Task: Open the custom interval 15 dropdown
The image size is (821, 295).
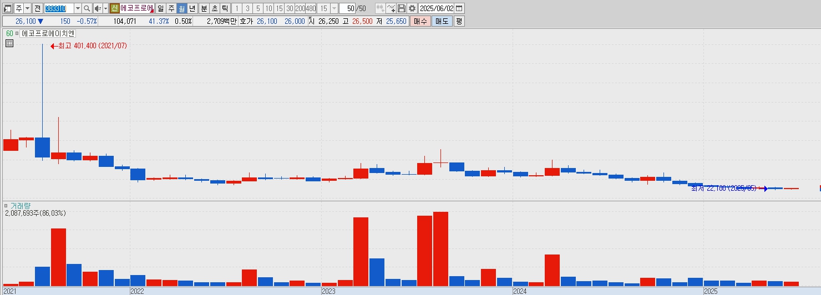Action: click(x=334, y=8)
